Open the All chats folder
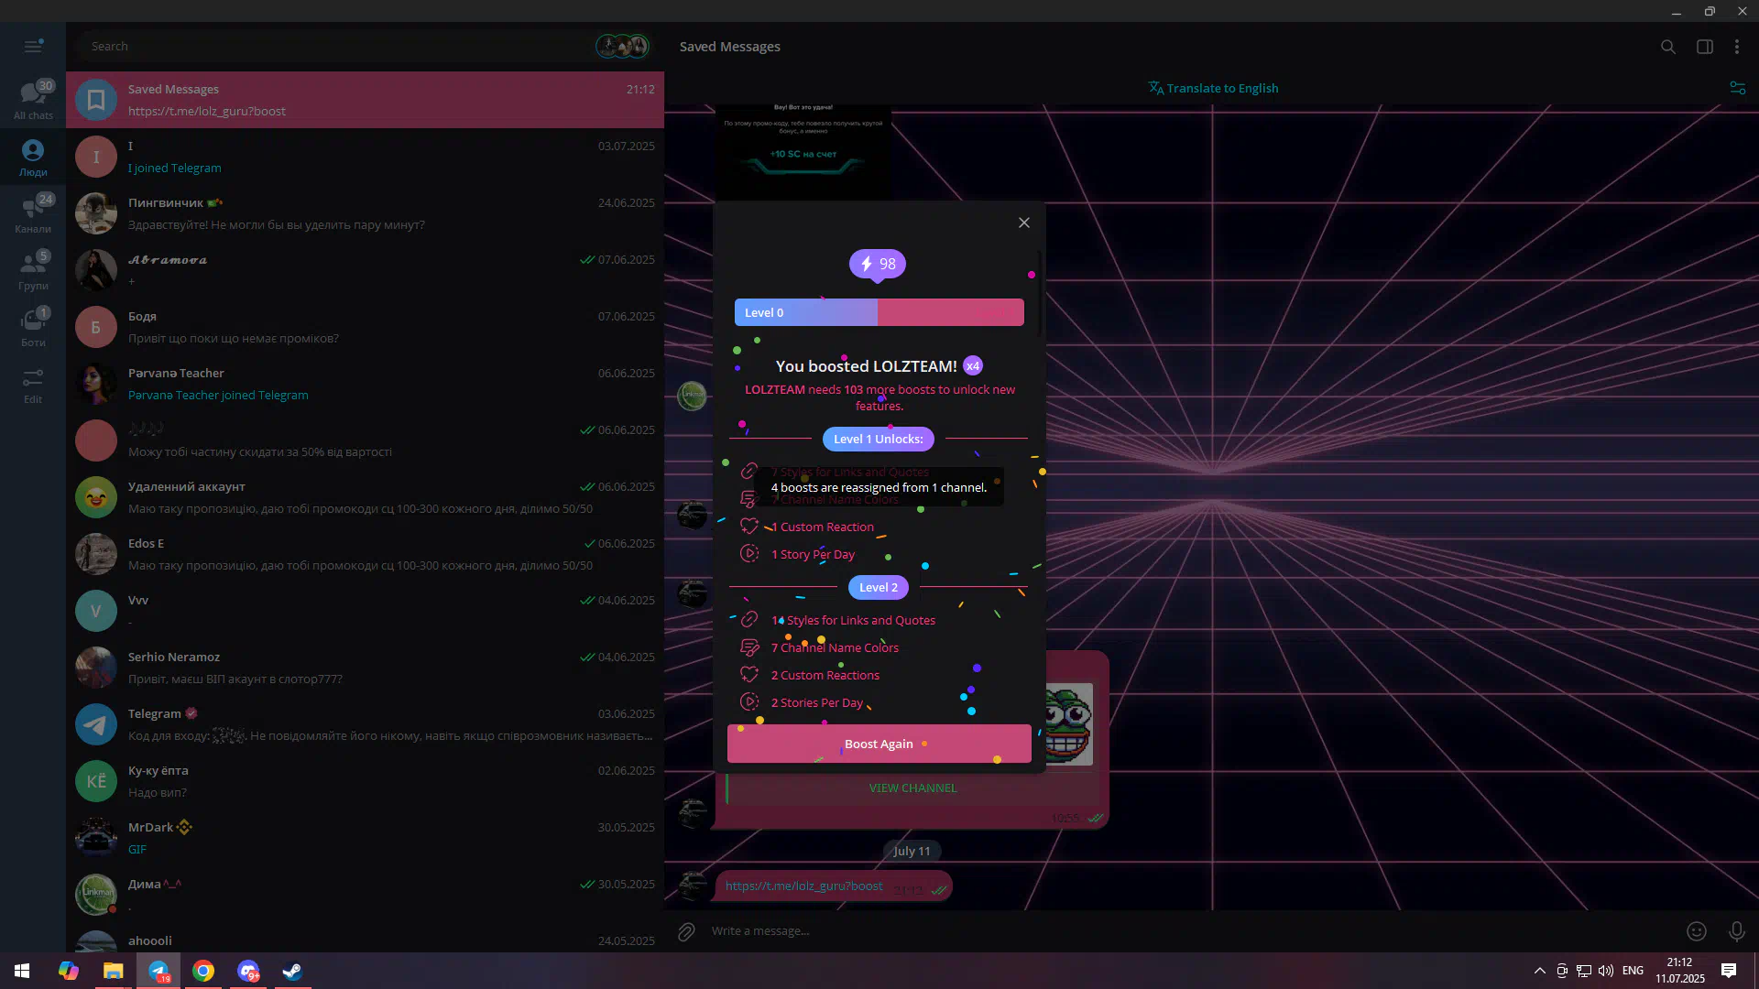Image resolution: width=1759 pixels, height=989 pixels. tap(33, 100)
